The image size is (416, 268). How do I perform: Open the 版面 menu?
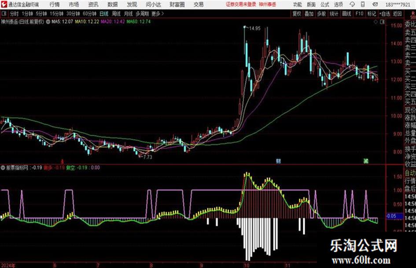[311, 4]
